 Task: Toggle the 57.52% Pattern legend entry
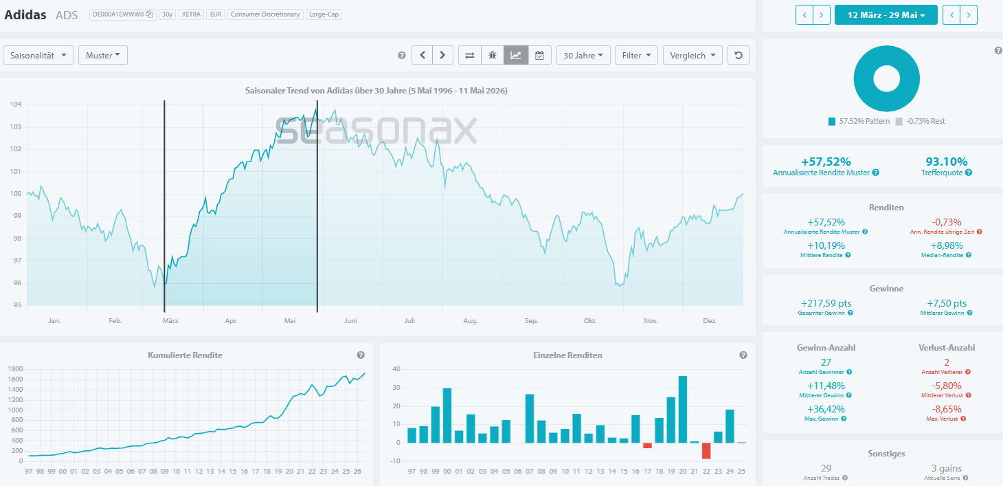(x=859, y=121)
